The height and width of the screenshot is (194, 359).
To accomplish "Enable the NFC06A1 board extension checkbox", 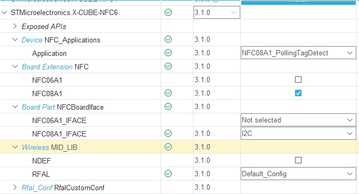I will point(298,80).
